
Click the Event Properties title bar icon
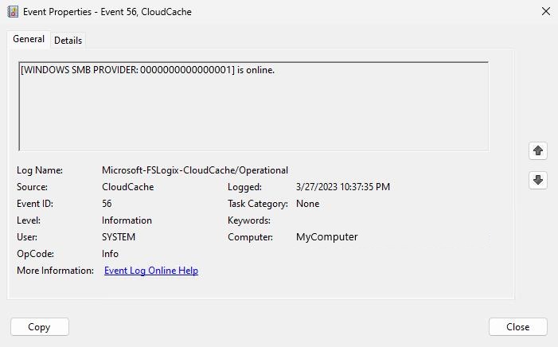(x=13, y=12)
